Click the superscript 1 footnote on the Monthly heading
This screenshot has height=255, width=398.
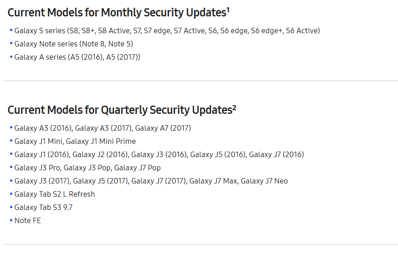[228, 10]
